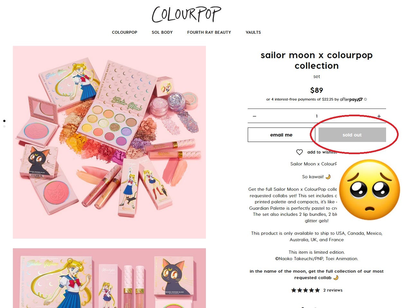Click the five-star rating icons
The image size is (407, 308).
click(x=306, y=290)
